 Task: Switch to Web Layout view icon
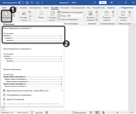tap(103, 113)
